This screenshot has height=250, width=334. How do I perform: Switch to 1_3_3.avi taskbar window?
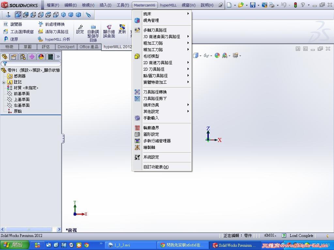click(x=130, y=245)
